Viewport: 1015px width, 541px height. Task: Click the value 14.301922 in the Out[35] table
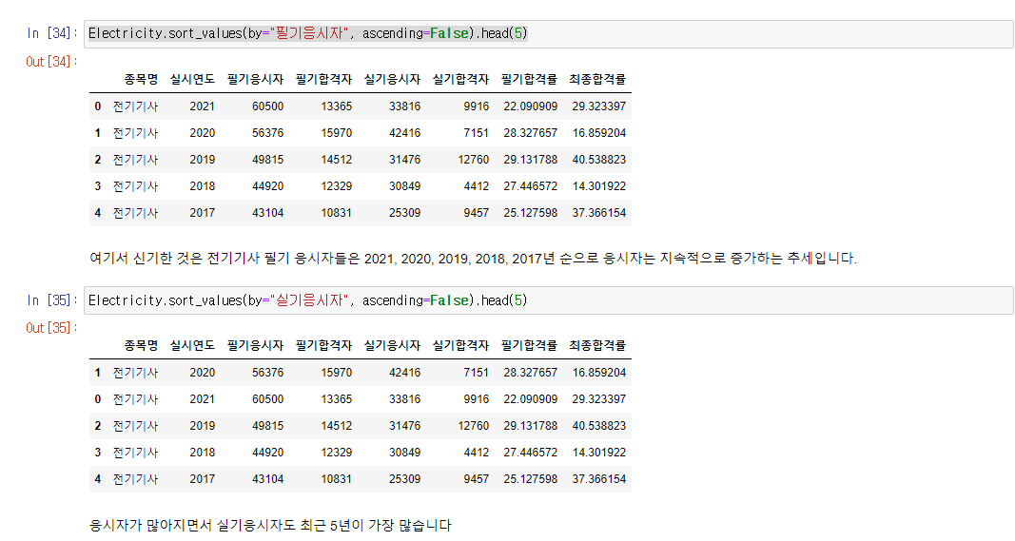click(598, 453)
